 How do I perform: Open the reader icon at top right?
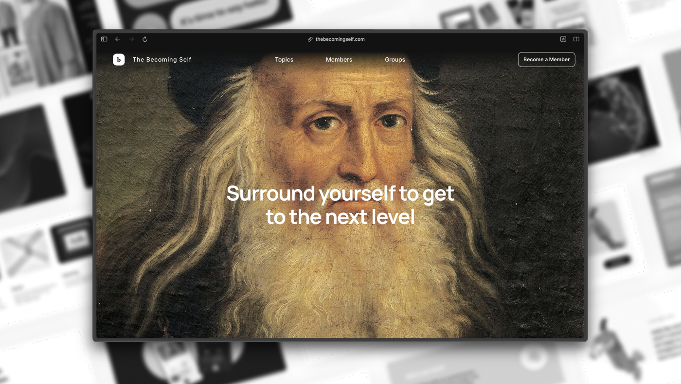(563, 39)
